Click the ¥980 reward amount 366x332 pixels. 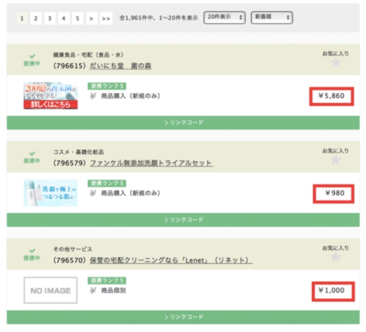(334, 193)
